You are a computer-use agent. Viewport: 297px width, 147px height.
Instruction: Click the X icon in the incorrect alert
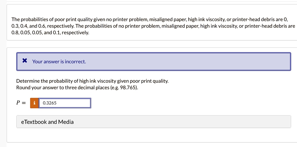coord(25,61)
